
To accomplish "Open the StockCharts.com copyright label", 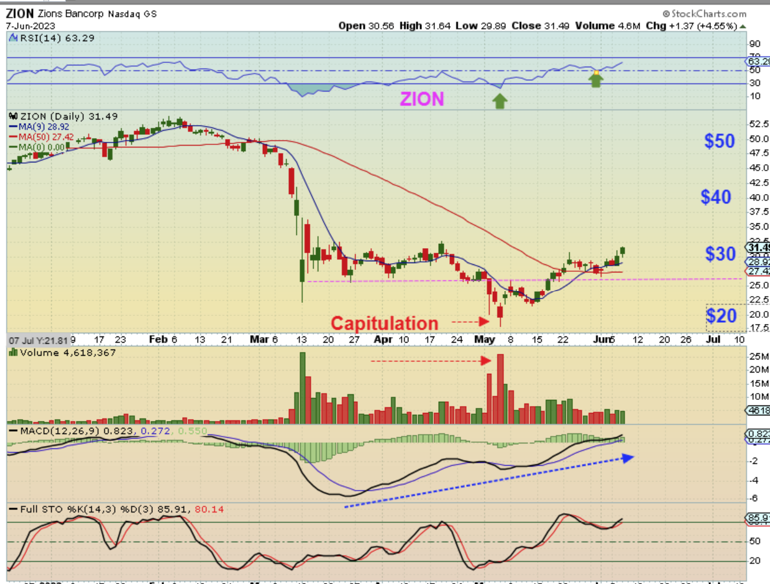I will tap(705, 14).
